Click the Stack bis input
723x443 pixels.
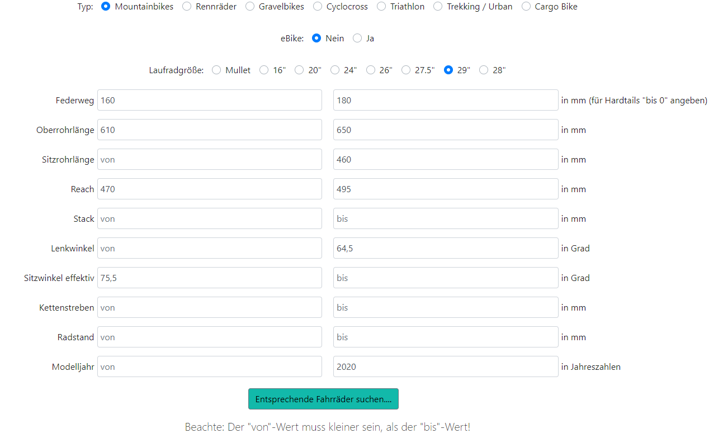446,219
